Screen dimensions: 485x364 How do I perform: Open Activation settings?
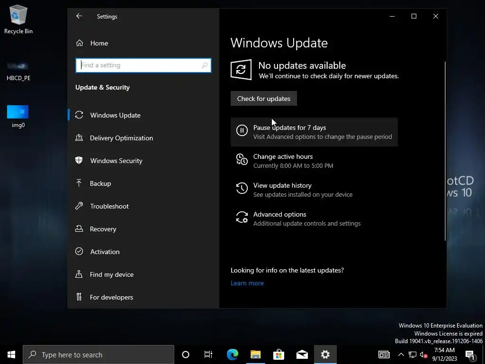pos(143,252)
